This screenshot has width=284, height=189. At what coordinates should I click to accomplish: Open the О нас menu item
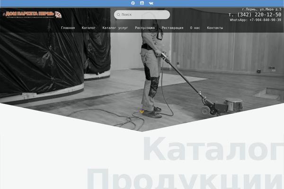point(195,28)
